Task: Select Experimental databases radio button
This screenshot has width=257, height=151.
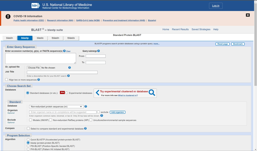Action: click(67, 93)
